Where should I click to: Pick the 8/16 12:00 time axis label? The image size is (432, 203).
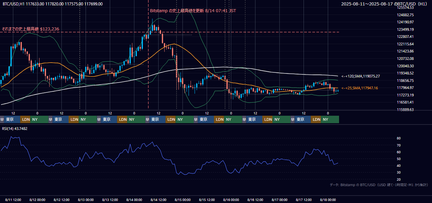256,200
